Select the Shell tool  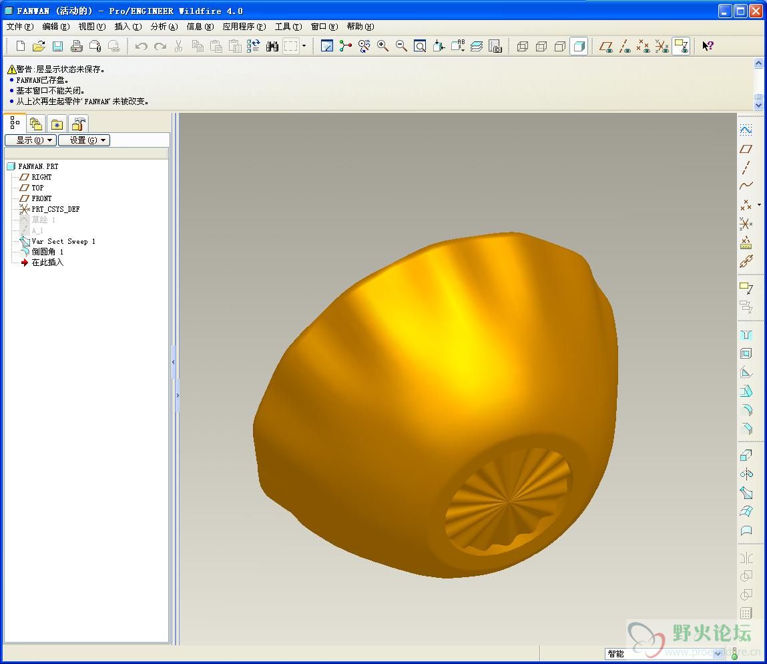pyautogui.click(x=746, y=353)
